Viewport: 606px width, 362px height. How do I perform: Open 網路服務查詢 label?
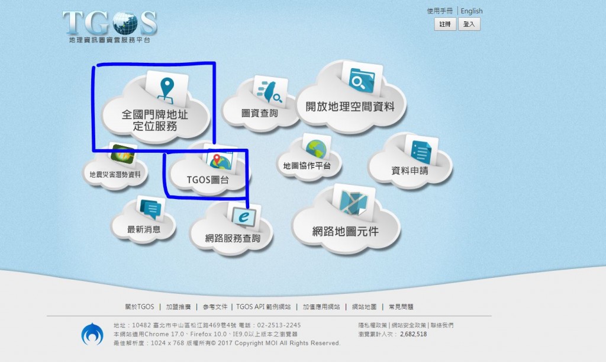click(233, 238)
